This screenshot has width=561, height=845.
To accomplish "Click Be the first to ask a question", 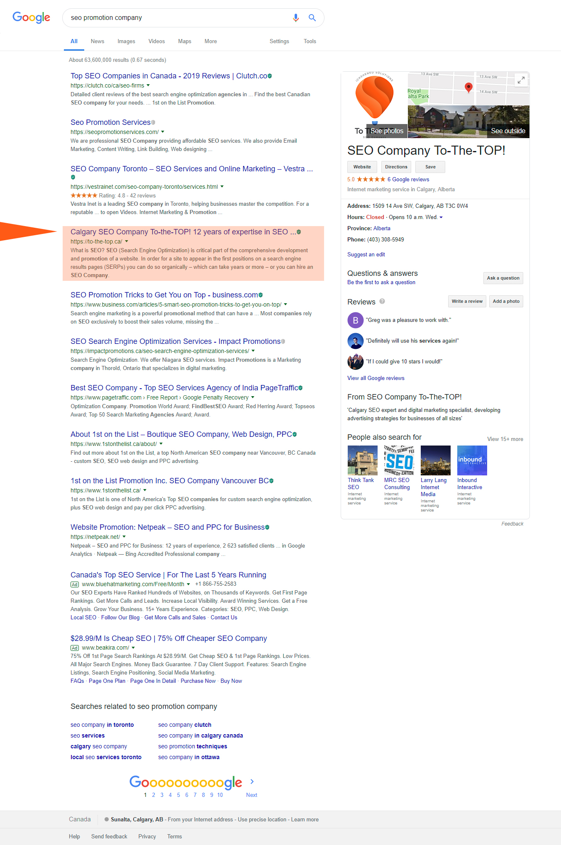I will pos(381,282).
